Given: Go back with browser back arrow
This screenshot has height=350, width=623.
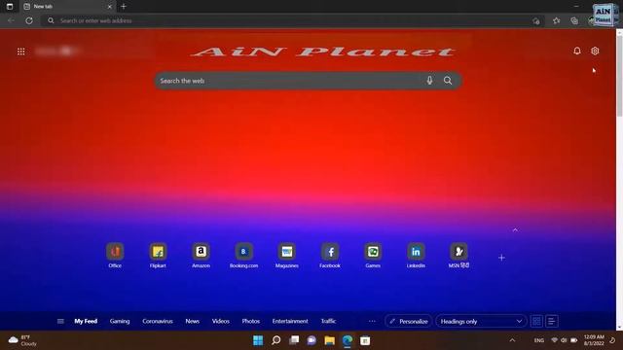Looking at the screenshot, I should 11,20.
